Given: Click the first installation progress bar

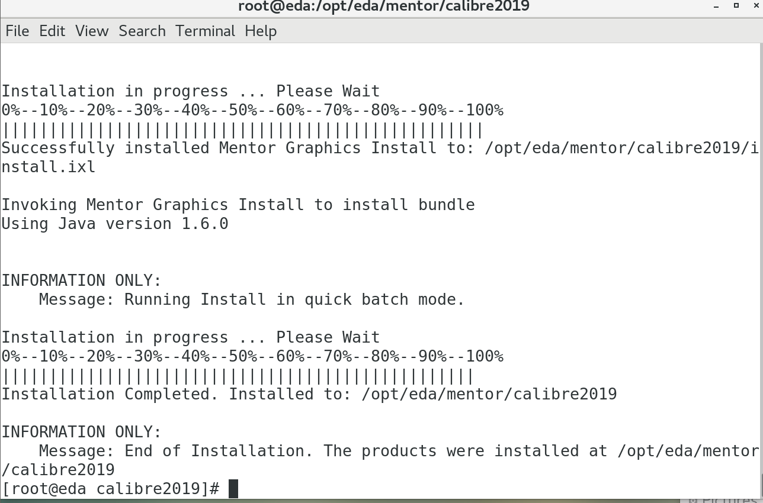Looking at the screenshot, I should 243,130.
